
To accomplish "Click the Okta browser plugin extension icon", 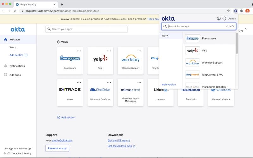I will point(236,11).
